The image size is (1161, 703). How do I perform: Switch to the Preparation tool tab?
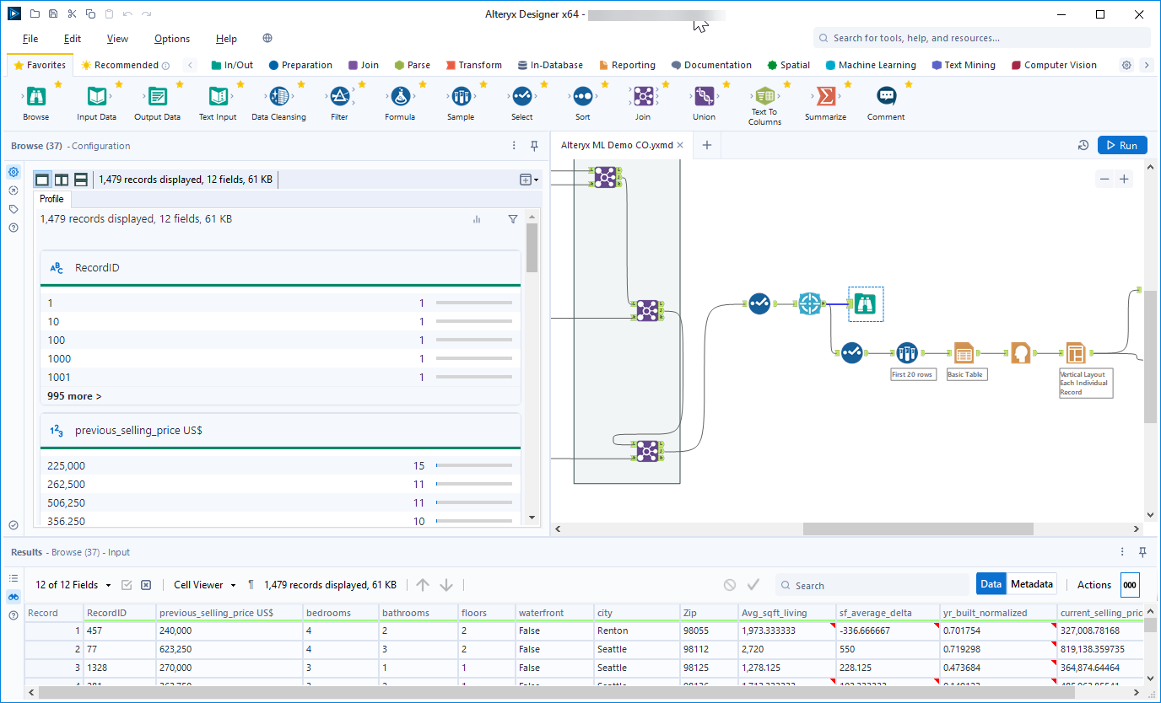tap(300, 65)
